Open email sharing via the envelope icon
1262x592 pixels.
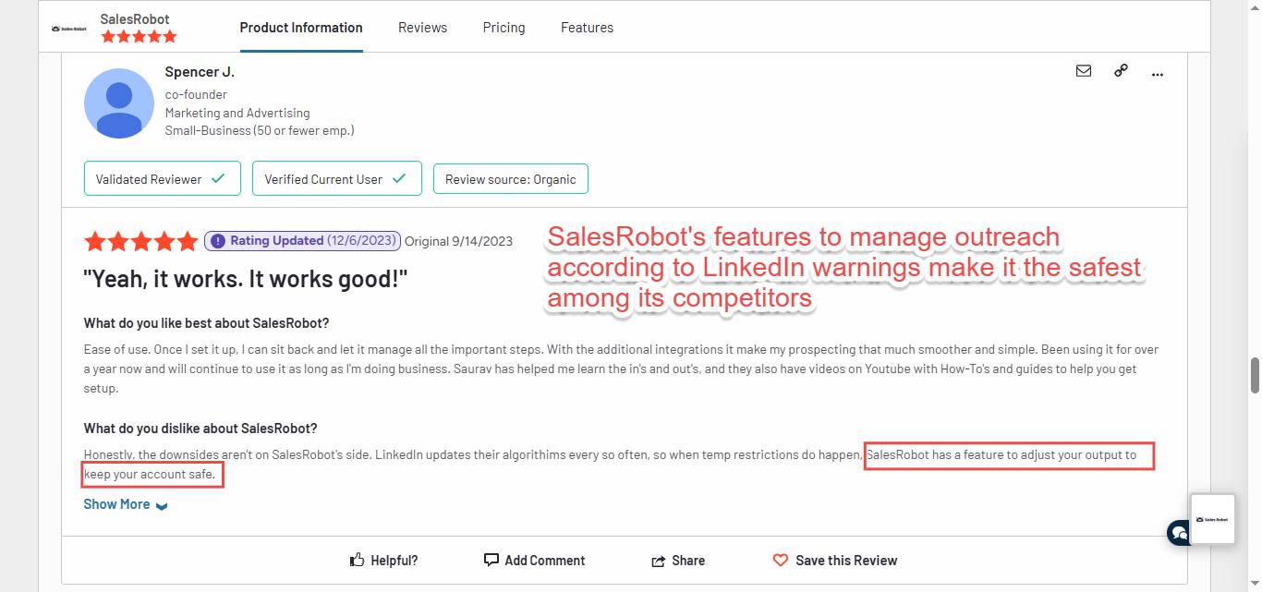pos(1084,70)
